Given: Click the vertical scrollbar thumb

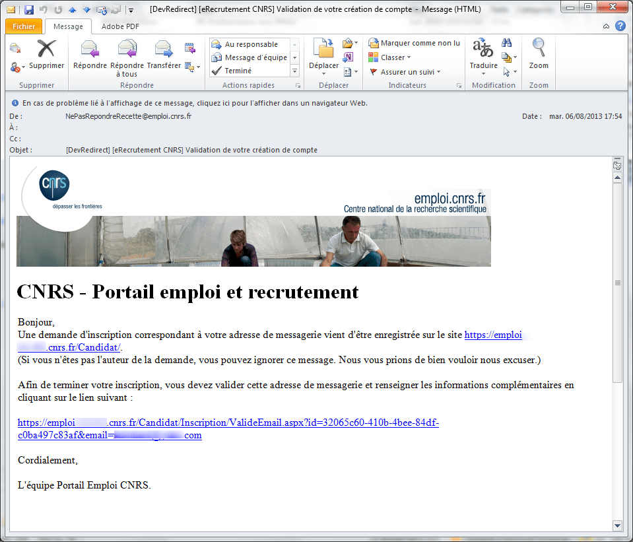Looking at the screenshot, I should tap(617, 283).
